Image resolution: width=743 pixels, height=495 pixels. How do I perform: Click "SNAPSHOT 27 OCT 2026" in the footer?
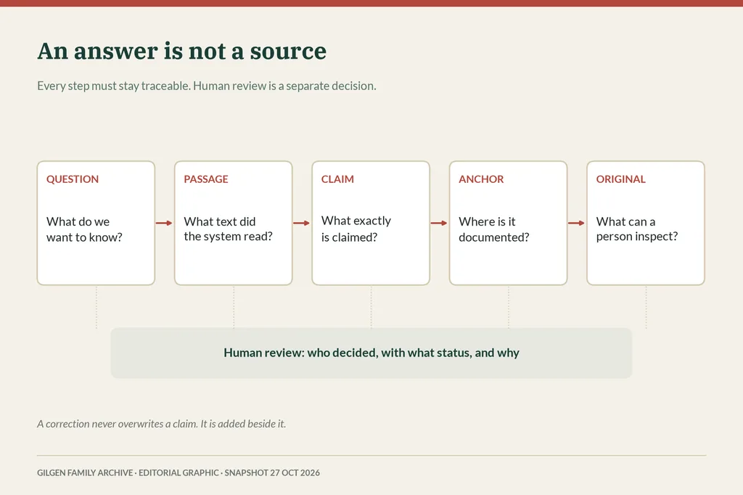[x=272, y=472]
